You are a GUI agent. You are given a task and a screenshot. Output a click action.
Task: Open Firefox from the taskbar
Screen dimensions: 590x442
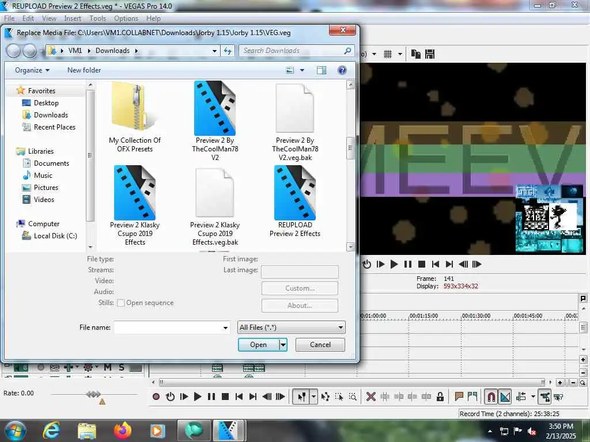123,430
